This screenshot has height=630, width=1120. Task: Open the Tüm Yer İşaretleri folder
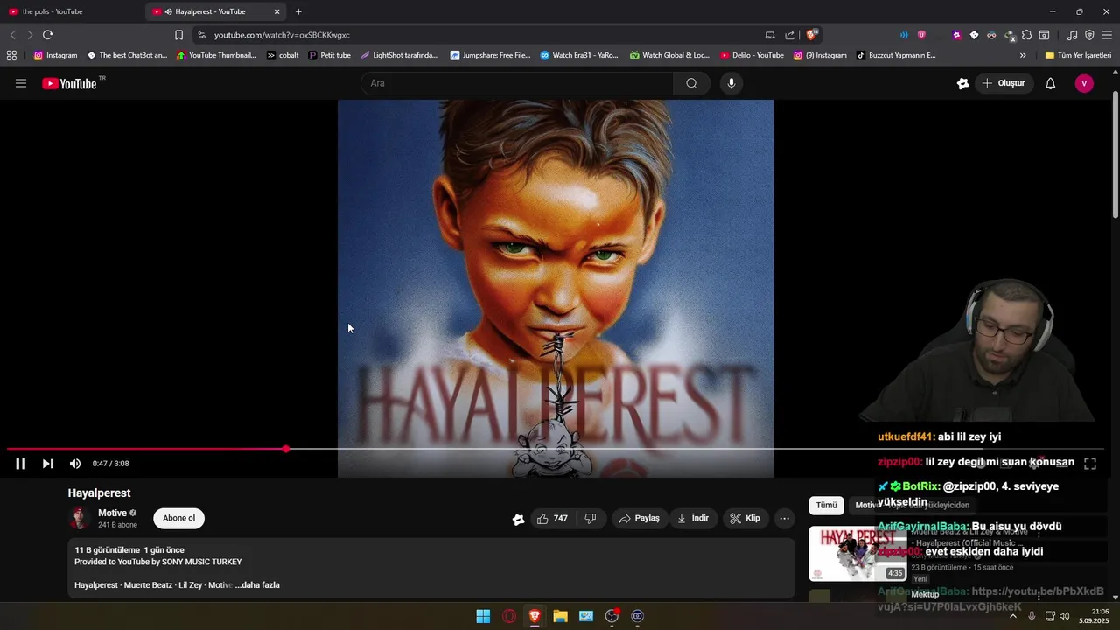(1078, 55)
